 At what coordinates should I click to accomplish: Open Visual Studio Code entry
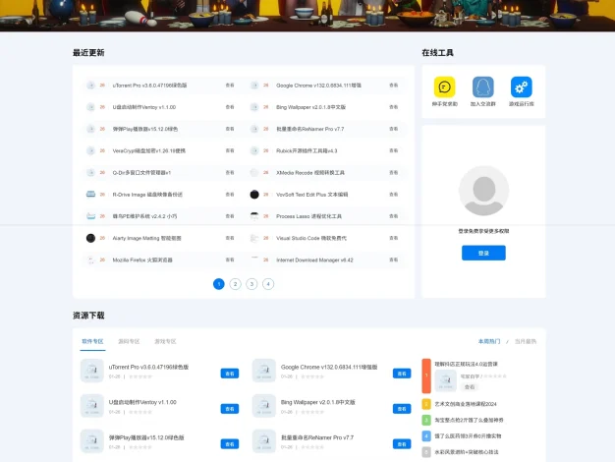(x=311, y=238)
